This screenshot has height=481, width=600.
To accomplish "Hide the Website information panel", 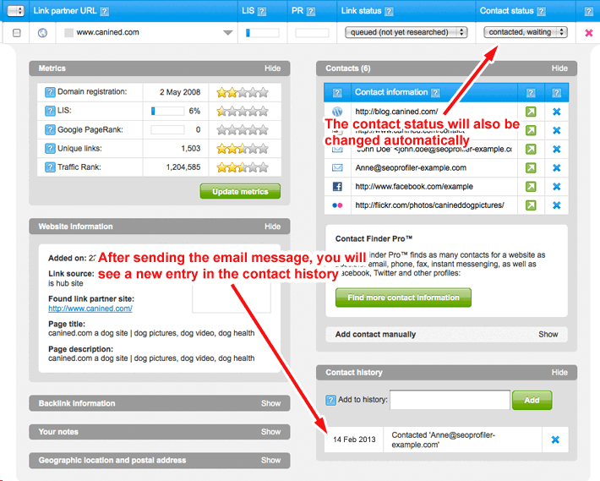I will point(272,227).
